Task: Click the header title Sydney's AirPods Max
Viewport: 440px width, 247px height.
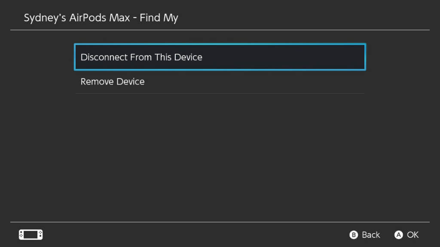Action: point(77,18)
